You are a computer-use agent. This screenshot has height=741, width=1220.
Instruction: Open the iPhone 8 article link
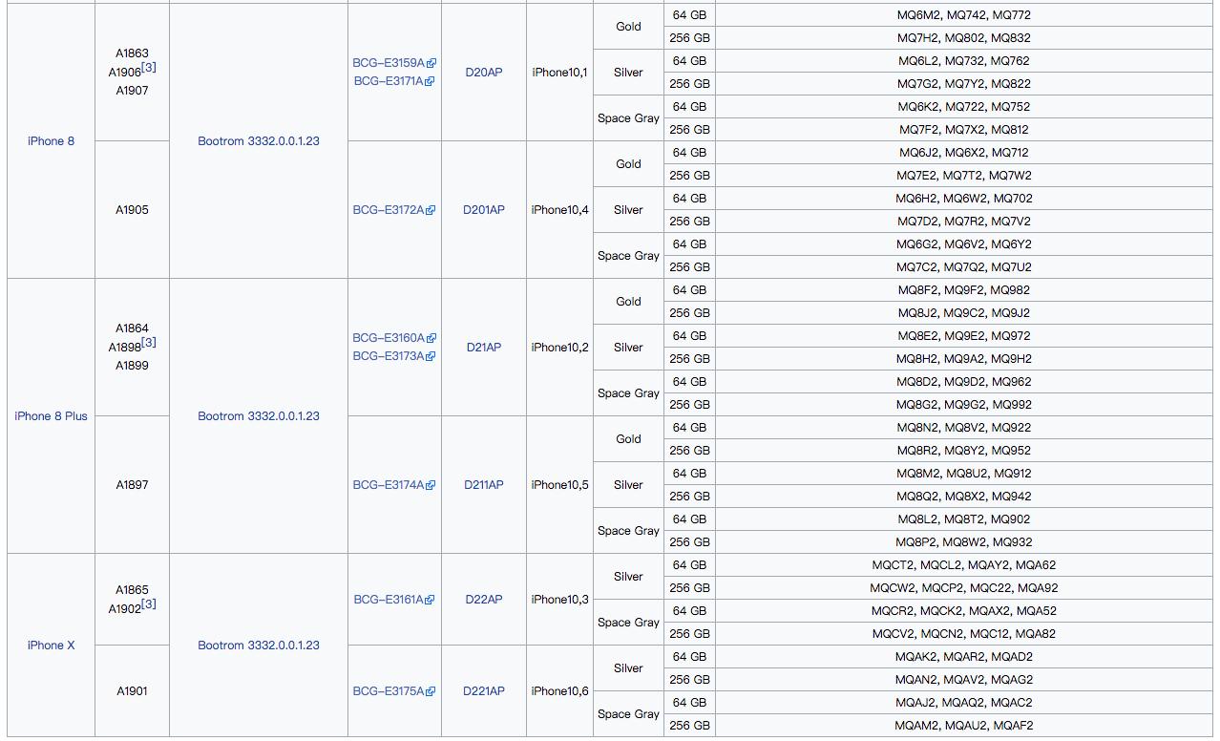click(51, 141)
